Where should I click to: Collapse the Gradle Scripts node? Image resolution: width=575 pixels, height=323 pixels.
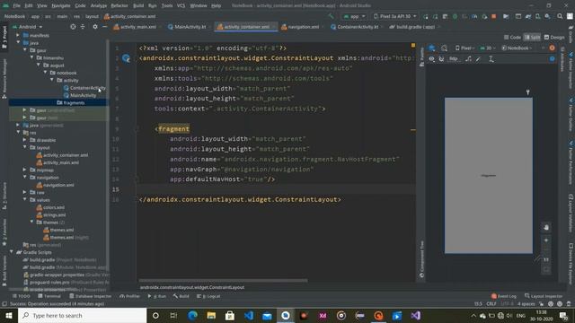[x=12, y=252]
